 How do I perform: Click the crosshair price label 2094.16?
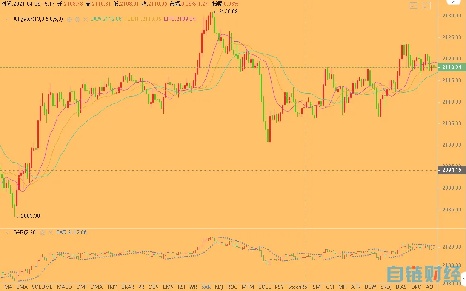point(452,170)
